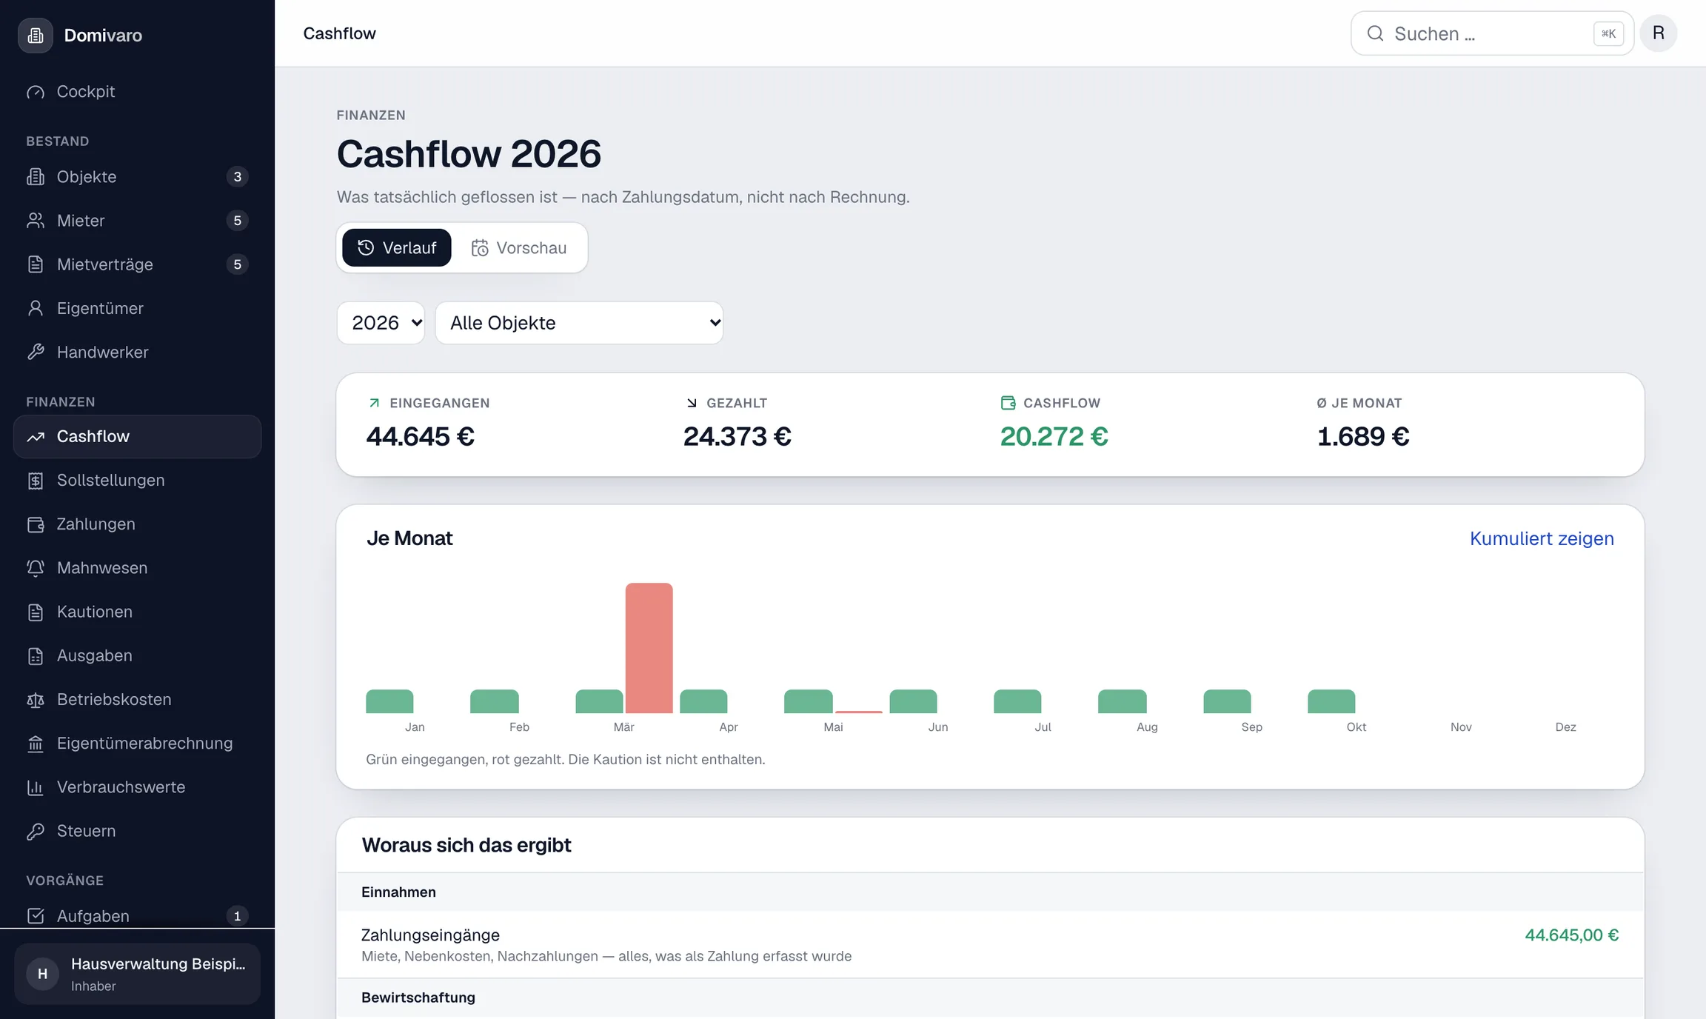Click the Zahlungseingänge row label
The width and height of the screenshot is (1706, 1019).
pos(430,935)
